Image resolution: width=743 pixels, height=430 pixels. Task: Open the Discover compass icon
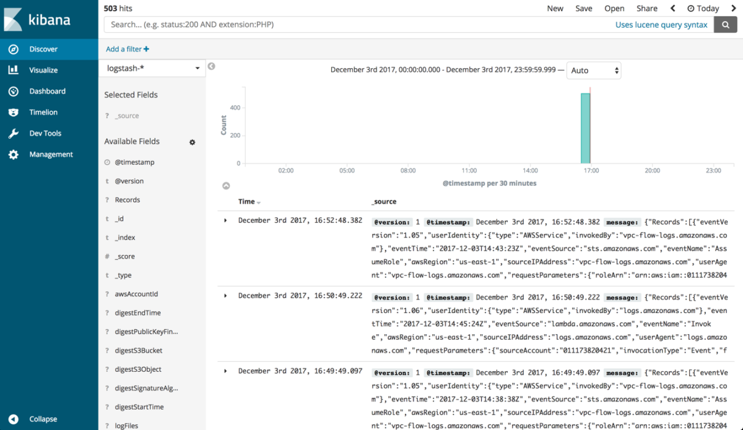tap(13, 49)
